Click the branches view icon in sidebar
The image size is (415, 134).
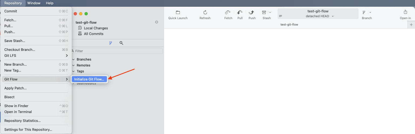(x=110, y=43)
